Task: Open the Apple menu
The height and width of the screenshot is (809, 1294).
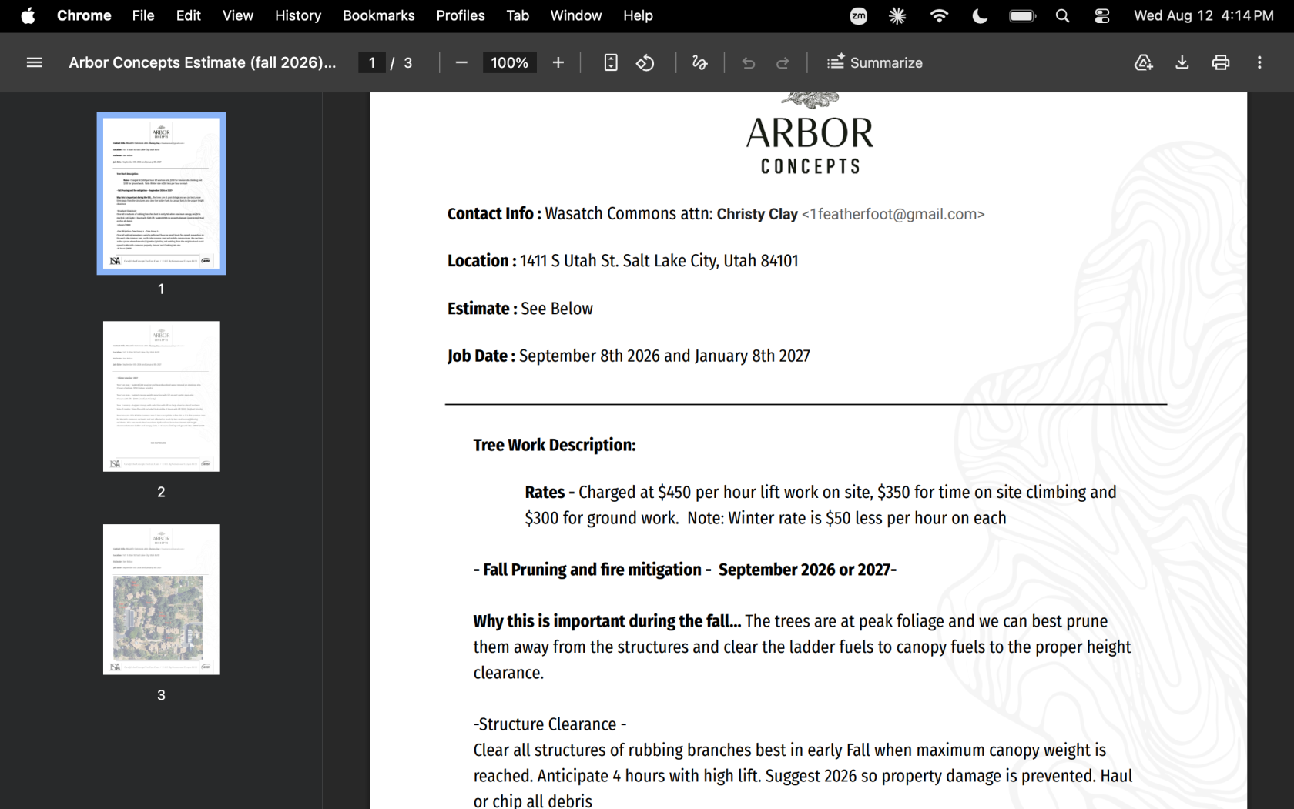Action: (x=28, y=15)
